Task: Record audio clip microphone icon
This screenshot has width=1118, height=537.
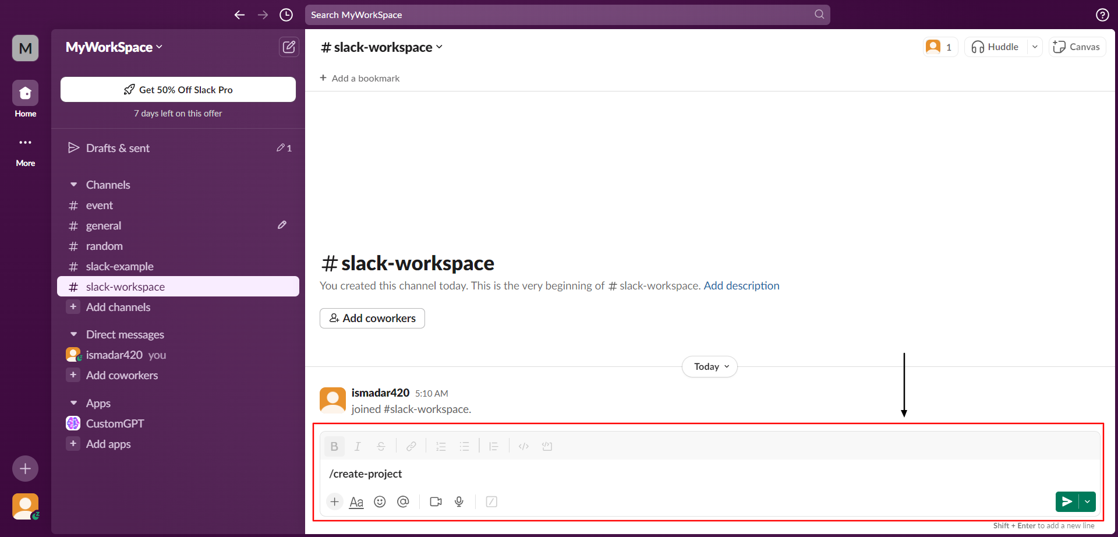Action: pyautogui.click(x=459, y=501)
